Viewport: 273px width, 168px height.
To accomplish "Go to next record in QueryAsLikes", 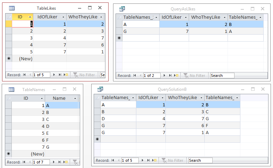I will [x=164, y=76].
